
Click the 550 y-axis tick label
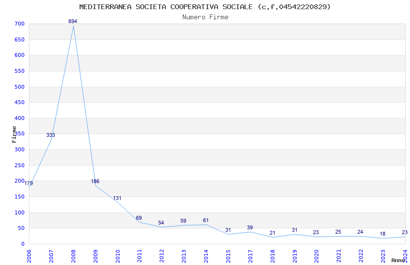(20, 71)
